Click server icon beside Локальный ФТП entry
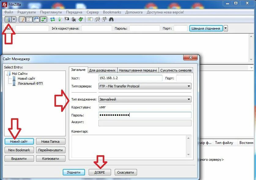Viewport: 256px width, 180px height. click(14, 83)
